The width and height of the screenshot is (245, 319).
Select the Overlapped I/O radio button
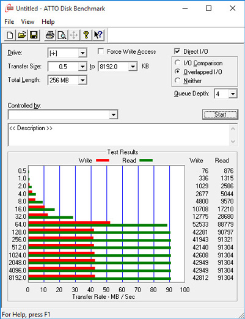click(178, 71)
